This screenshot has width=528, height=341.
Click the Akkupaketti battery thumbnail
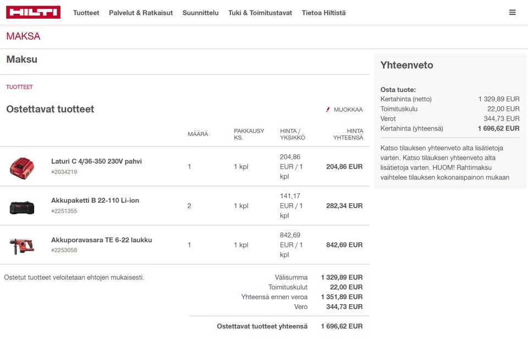pos(22,208)
